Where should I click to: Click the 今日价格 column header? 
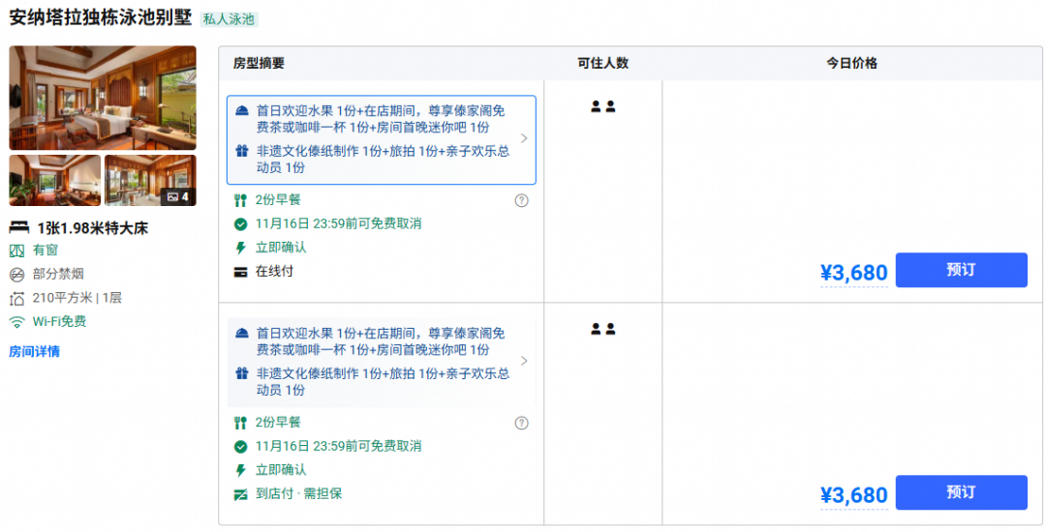click(852, 64)
